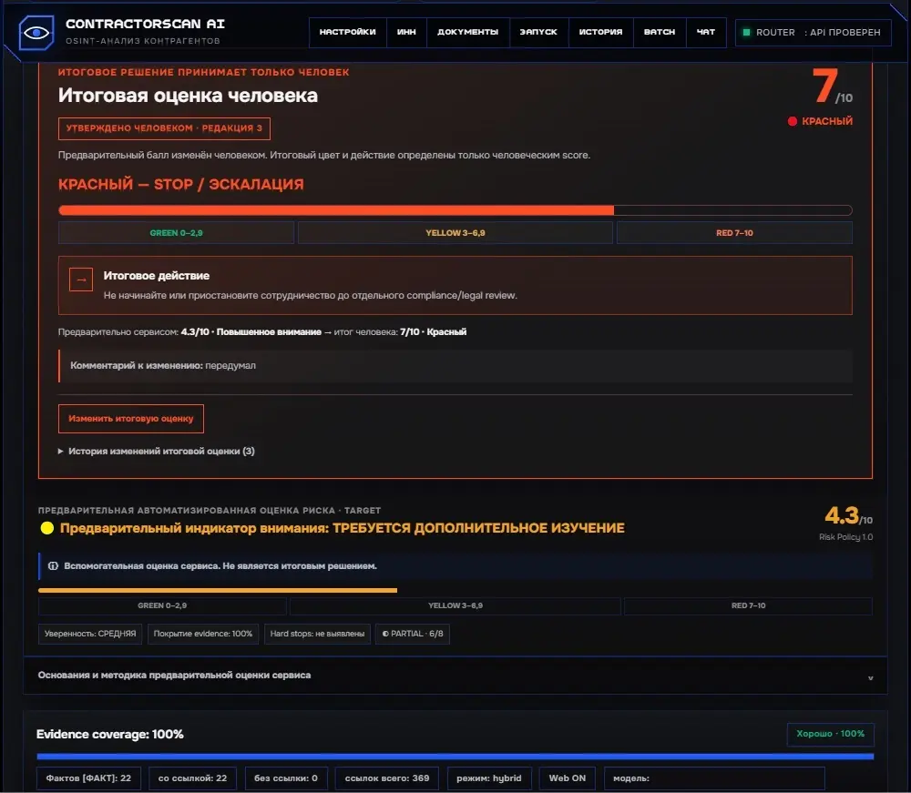This screenshot has height=793, width=911.
Task: Click the green Router status indicator
Action: click(x=747, y=33)
